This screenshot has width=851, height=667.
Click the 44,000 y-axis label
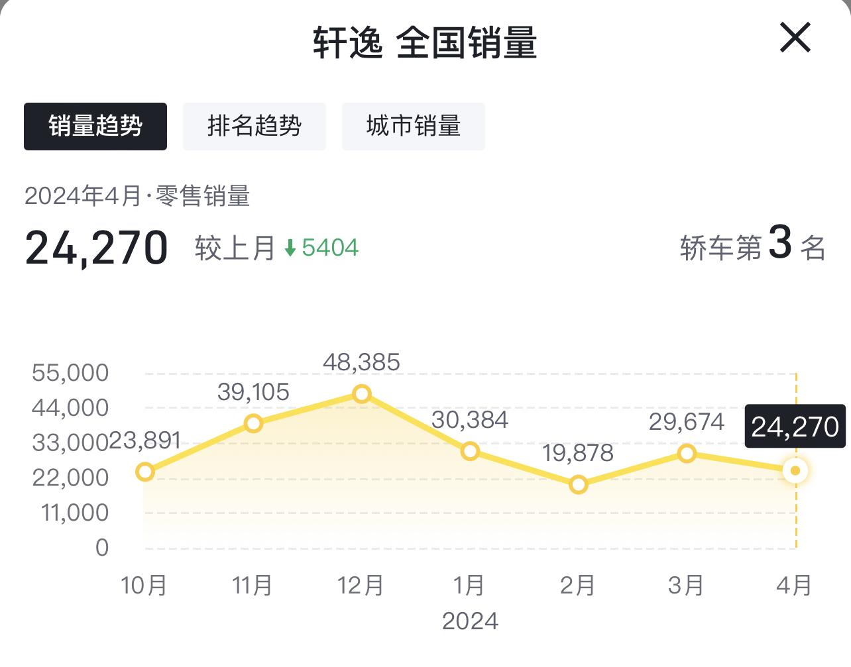point(70,408)
